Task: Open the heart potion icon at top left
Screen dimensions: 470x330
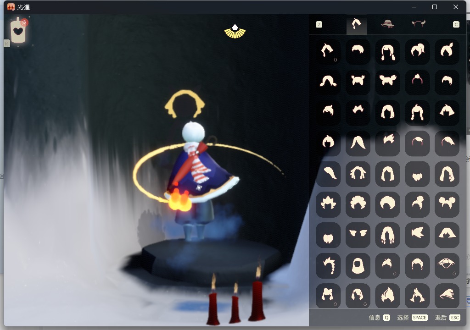Action: tap(18, 30)
